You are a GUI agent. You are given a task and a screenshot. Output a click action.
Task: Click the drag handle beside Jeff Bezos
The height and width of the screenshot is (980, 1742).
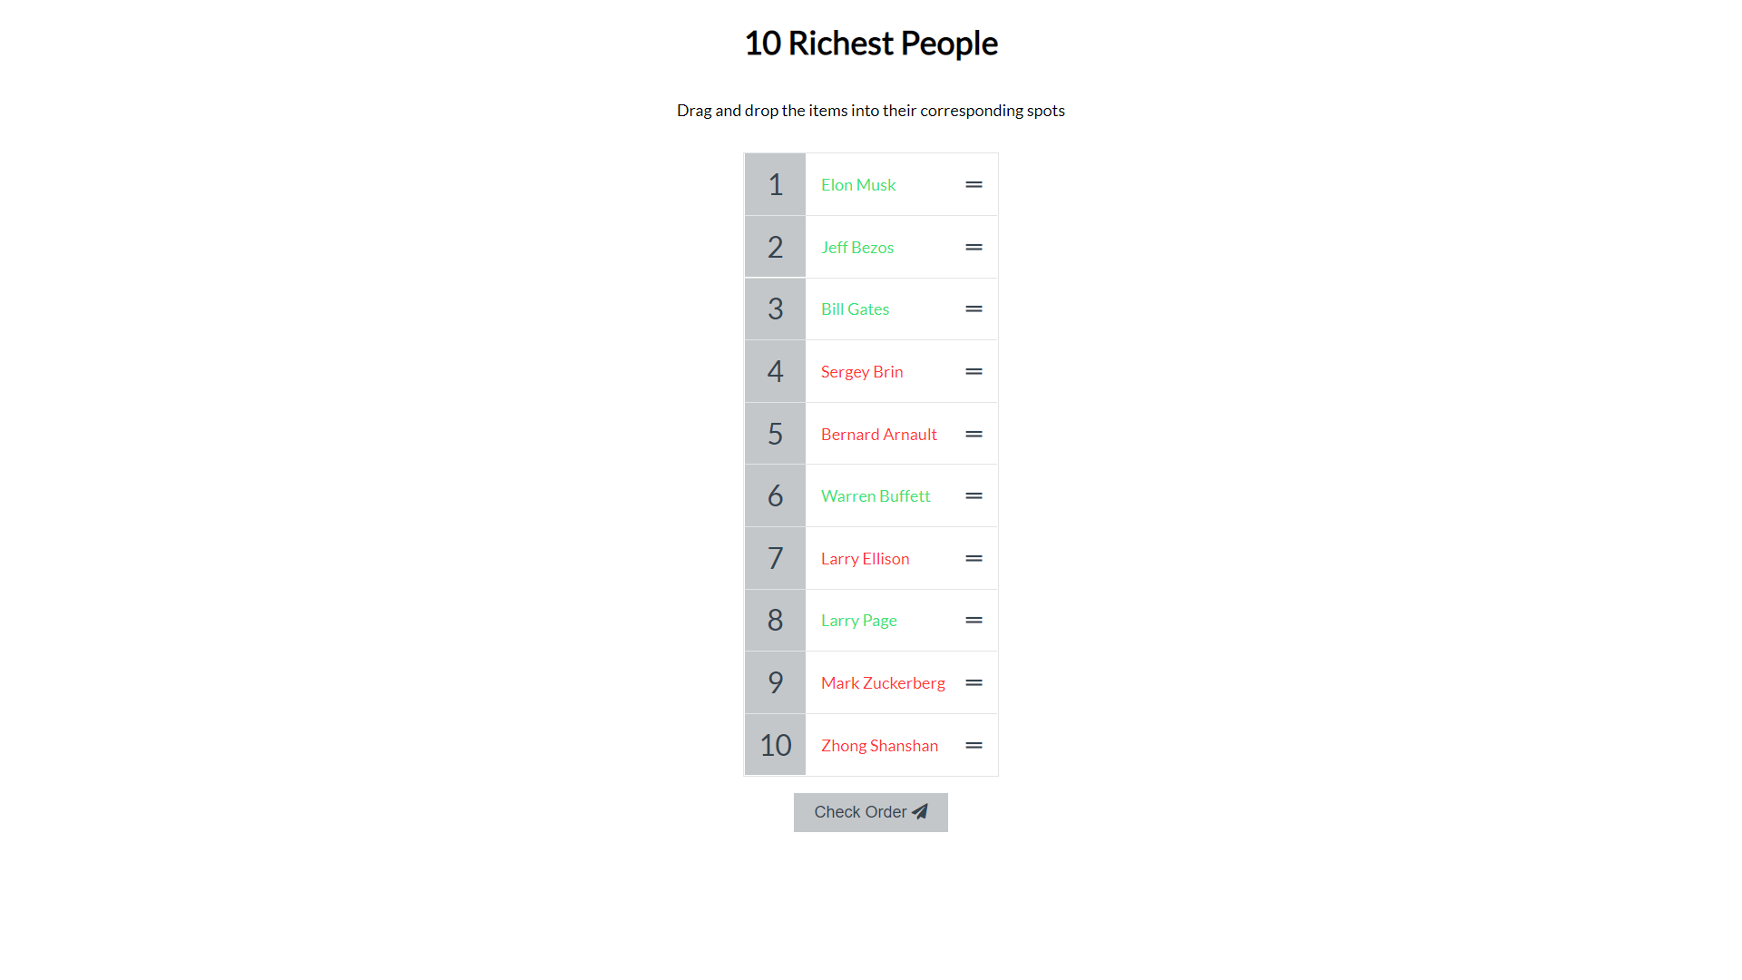coord(974,247)
